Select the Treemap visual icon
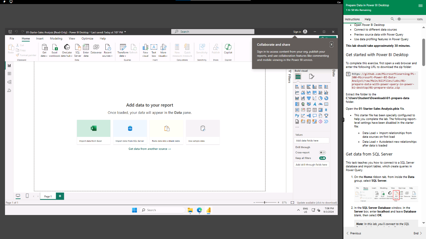The width and height of the screenshot is (426, 239). [297, 104]
